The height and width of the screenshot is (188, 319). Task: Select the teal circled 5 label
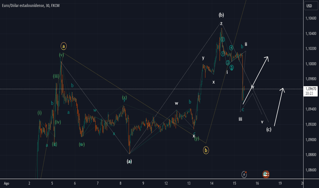point(231,67)
